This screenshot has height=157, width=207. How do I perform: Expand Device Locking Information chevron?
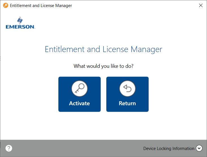[x=199, y=148]
